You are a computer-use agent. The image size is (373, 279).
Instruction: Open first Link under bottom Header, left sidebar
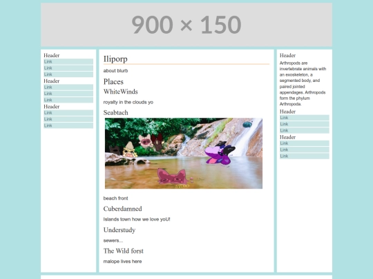coord(68,113)
